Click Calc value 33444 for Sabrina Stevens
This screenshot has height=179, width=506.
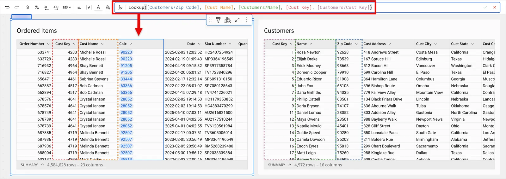(x=126, y=79)
